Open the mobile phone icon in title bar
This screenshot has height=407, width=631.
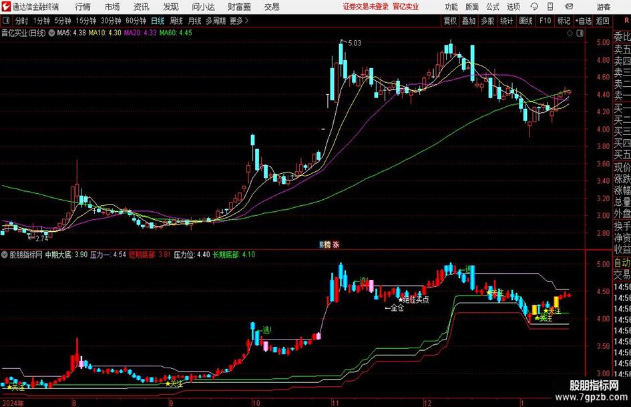tap(550, 7)
